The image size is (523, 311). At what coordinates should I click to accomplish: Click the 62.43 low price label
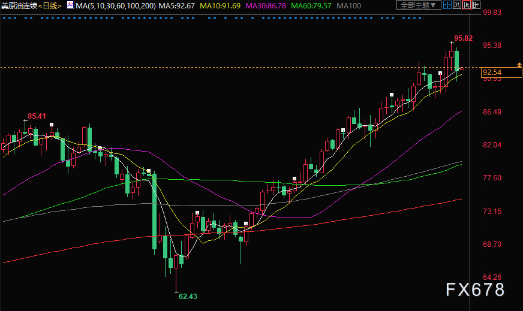(188, 297)
